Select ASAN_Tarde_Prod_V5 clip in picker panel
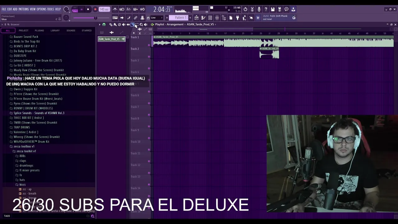 click(111, 39)
